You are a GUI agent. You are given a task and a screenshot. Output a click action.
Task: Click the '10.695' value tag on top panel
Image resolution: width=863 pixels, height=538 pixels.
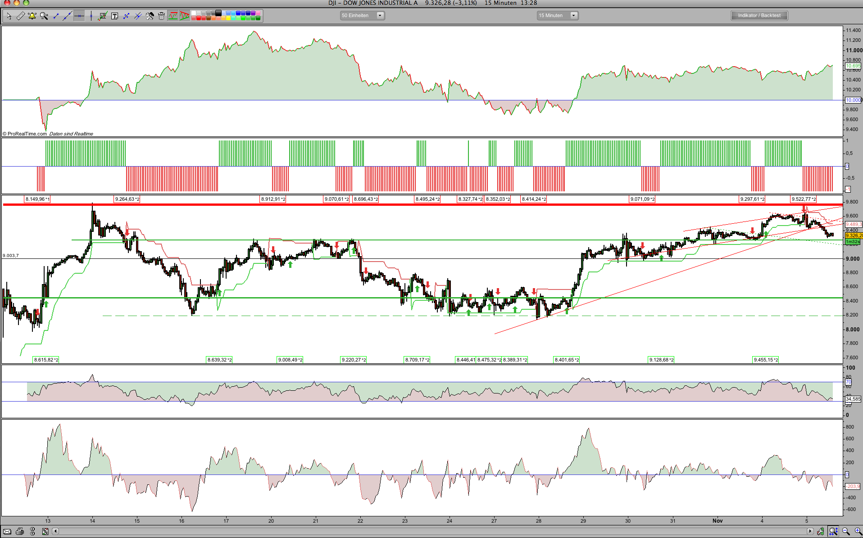853,66
